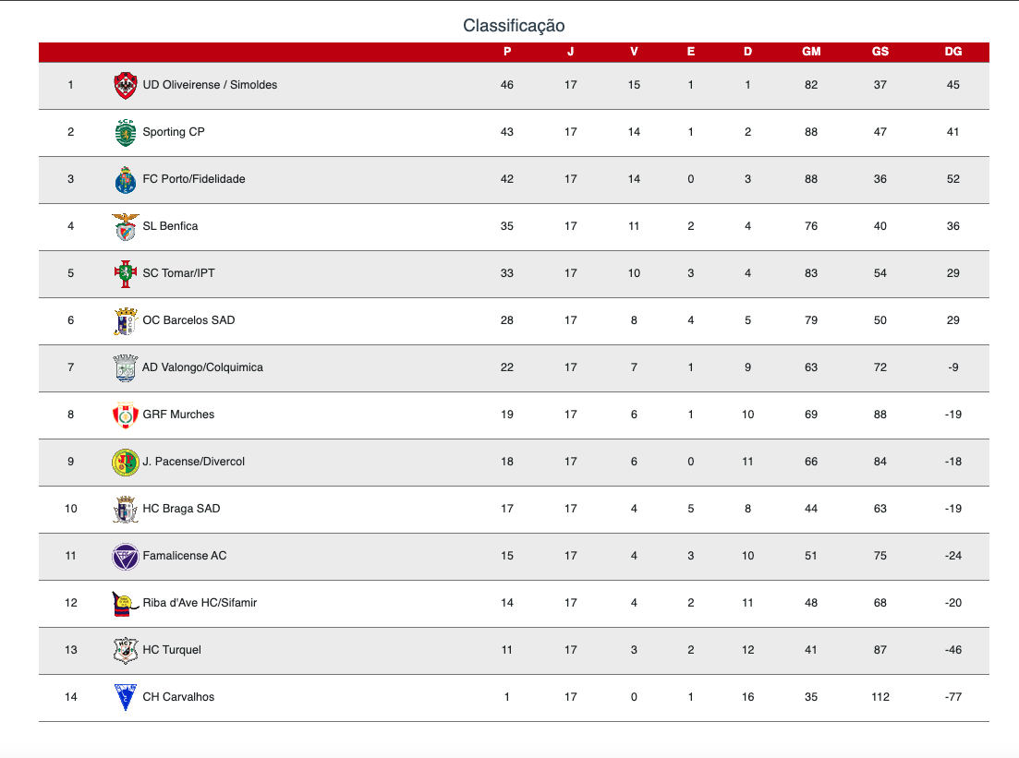The image size is (1019, 758).
Task: Select the GS goals conceded header
Action: [x=879, y=52]
